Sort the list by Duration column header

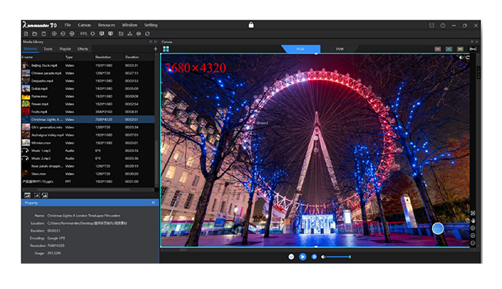(133, 56)
